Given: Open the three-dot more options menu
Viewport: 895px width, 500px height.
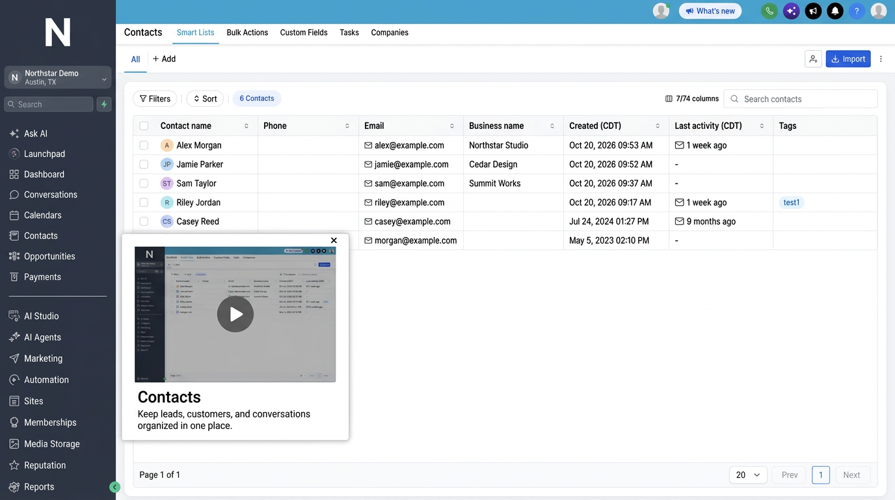Looking at the screenshot, I should pyautogui.click(x=881, y=59).
